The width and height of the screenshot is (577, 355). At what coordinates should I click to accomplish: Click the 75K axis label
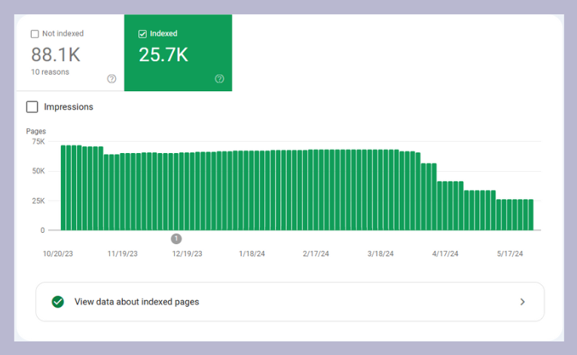click(37, 142)
